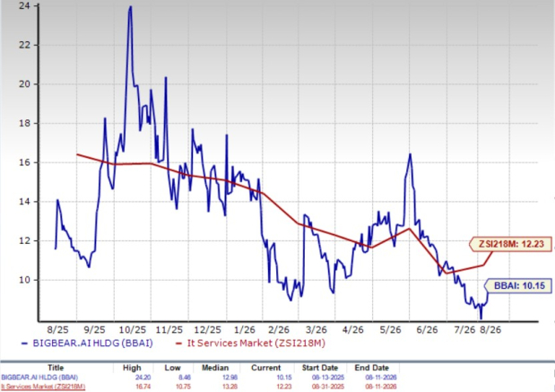Click the 3/26 x-axis label
The height and width of the screenshot is (392, 555).
pos(317,330)
